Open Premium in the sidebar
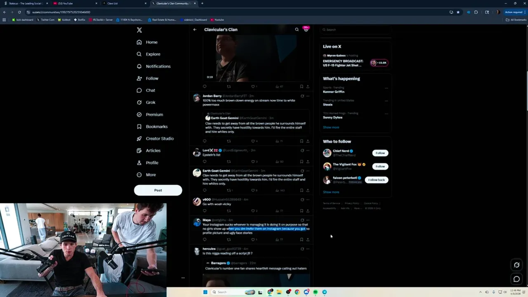This screenshot has width=528, height=297. (150, 114)
